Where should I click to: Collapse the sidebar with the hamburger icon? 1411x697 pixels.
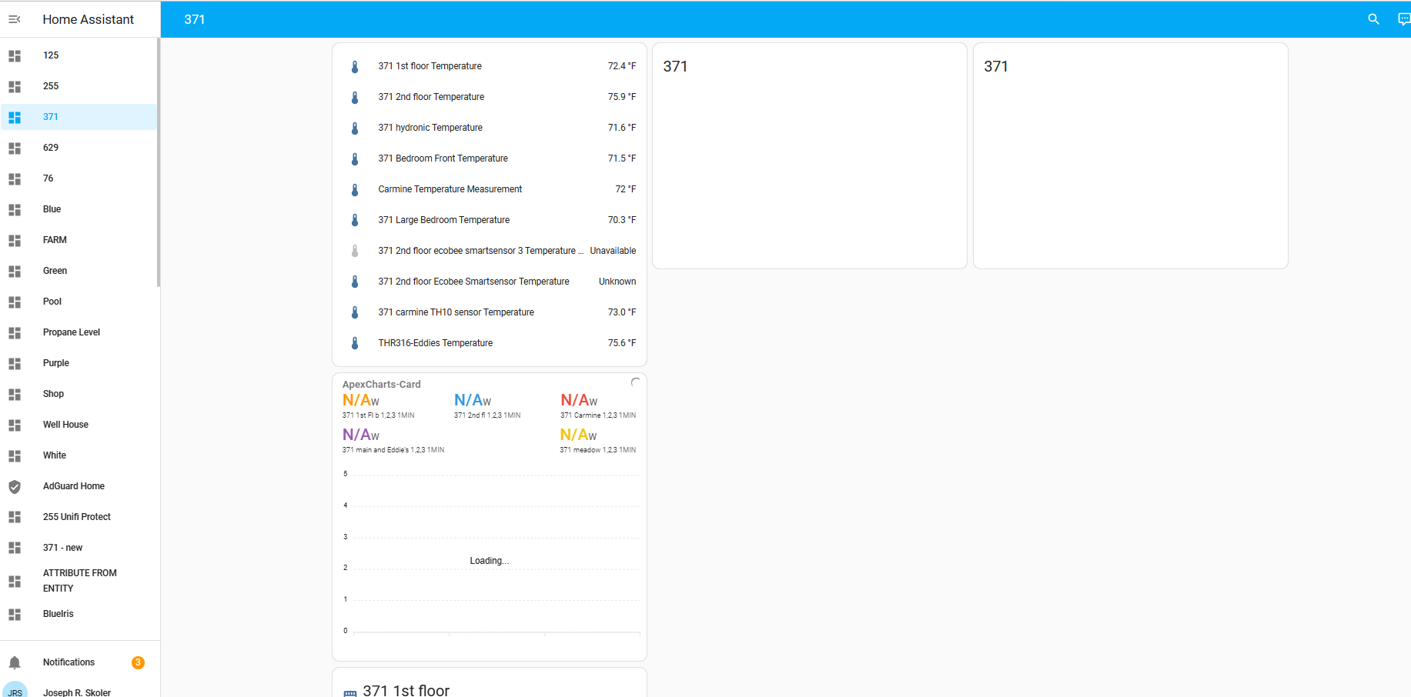coord(15,19)
